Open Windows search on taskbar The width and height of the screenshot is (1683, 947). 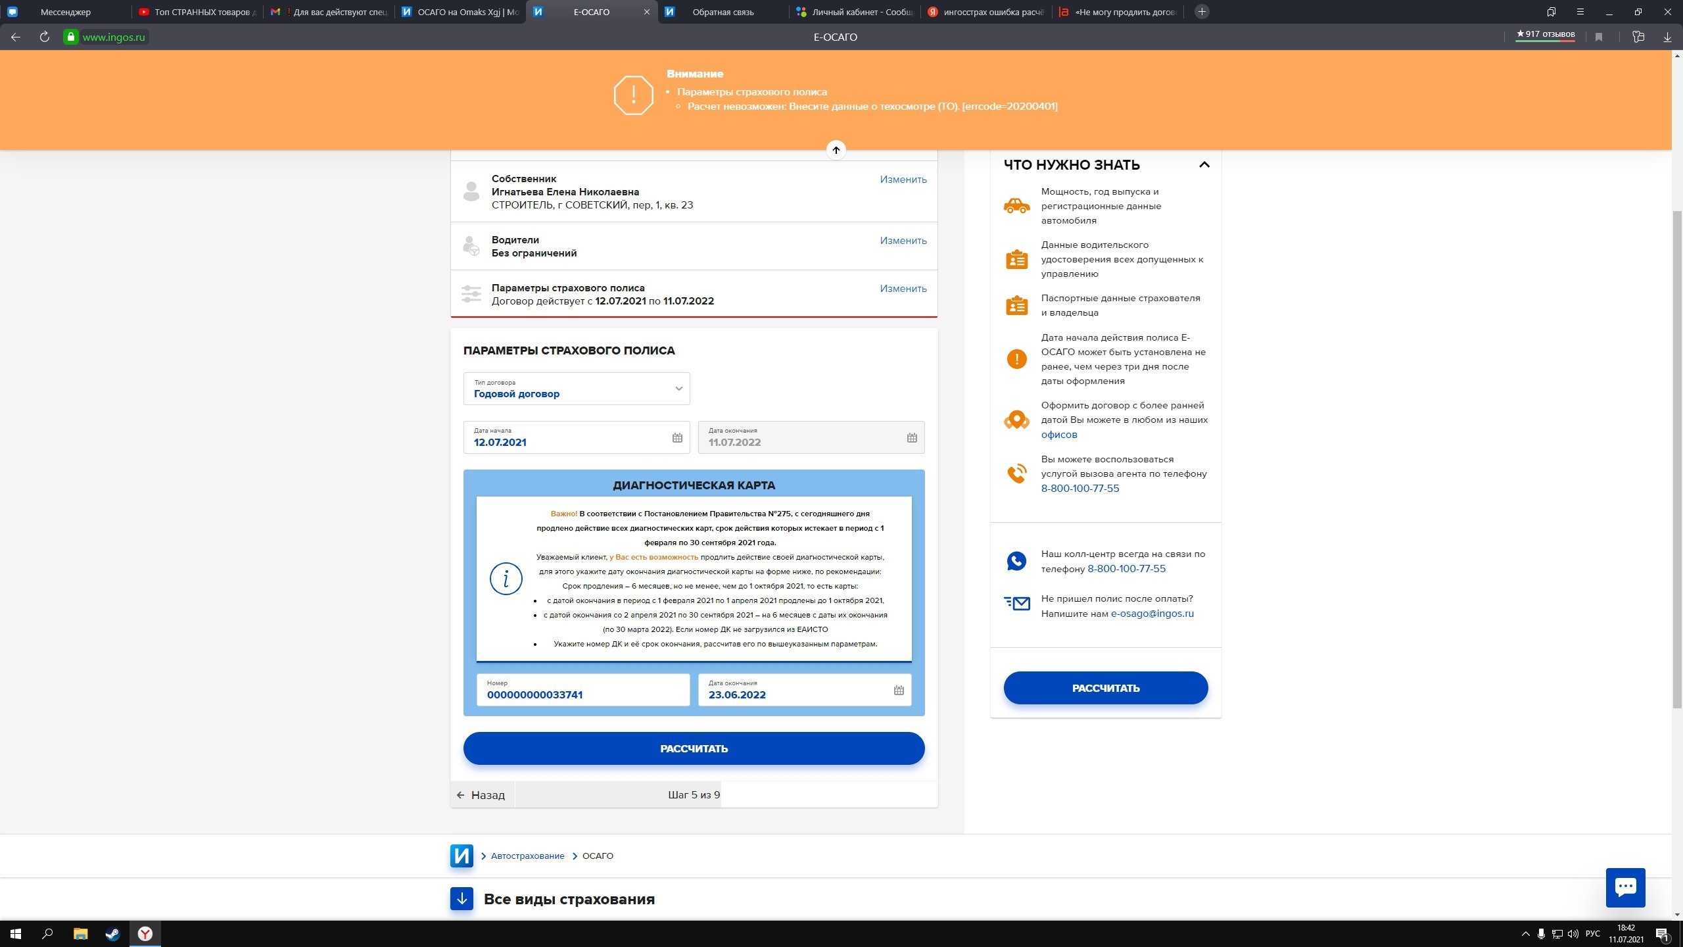(x=47, y=934)
